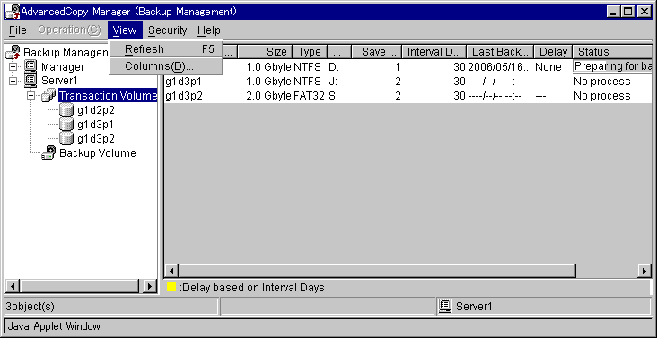Collapse the Transaction Volume node
The image size is (657, 338).
(x=31, y=96)
